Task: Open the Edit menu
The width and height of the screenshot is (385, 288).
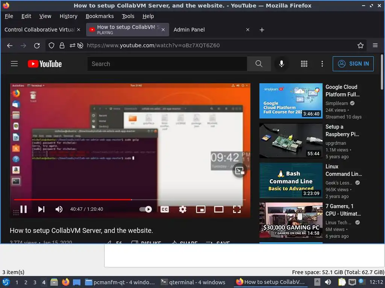Action: (x=26, y=16)
